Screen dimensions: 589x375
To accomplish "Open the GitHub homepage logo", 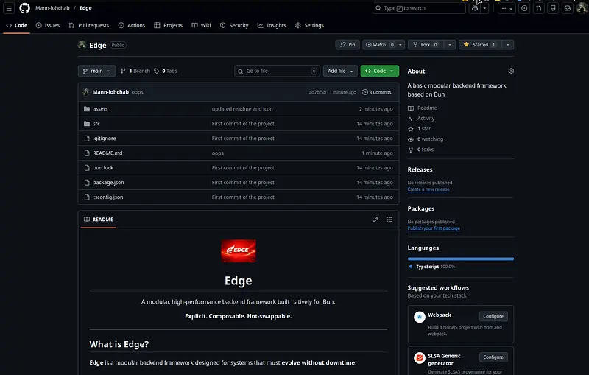I will coord(24,8).
